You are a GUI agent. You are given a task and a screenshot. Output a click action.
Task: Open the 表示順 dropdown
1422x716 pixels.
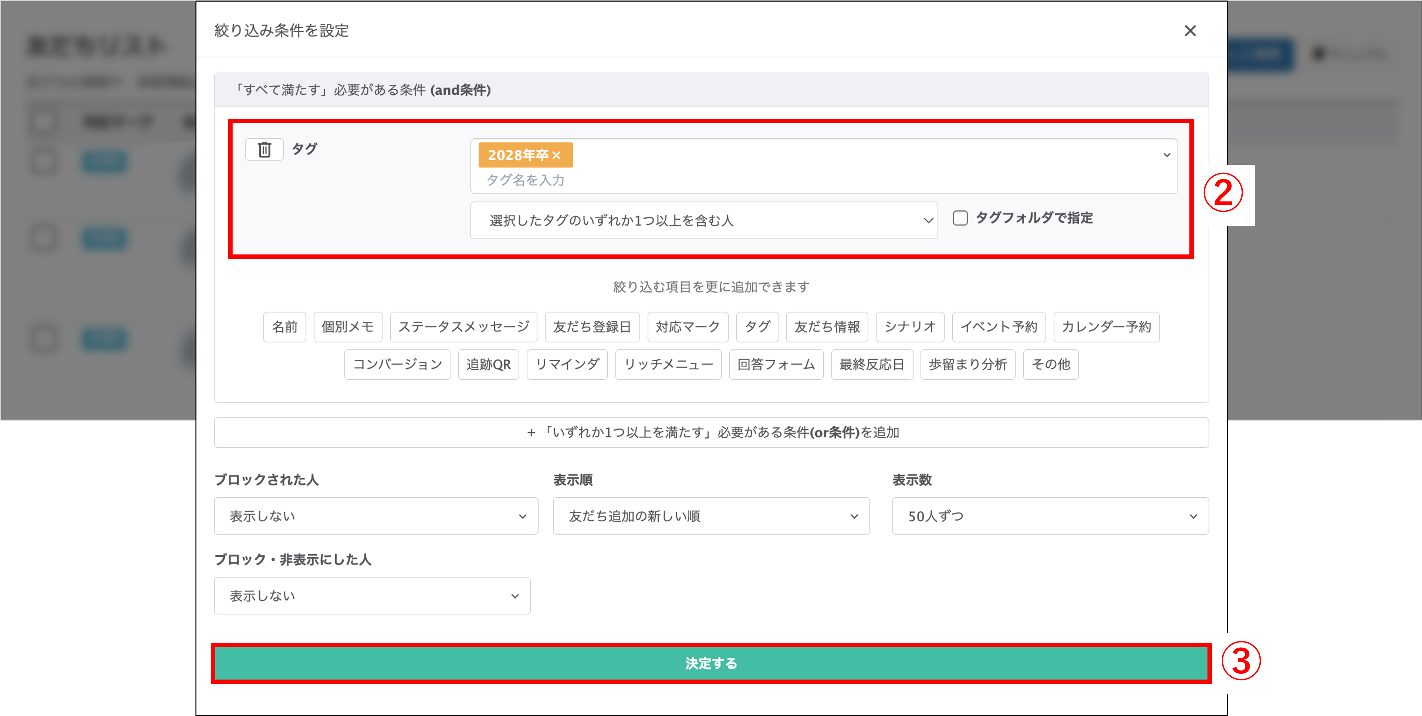[711, 516]
